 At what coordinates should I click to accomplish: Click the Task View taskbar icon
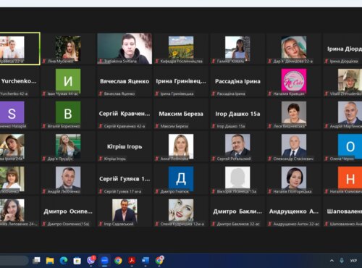tap(36, 260)
